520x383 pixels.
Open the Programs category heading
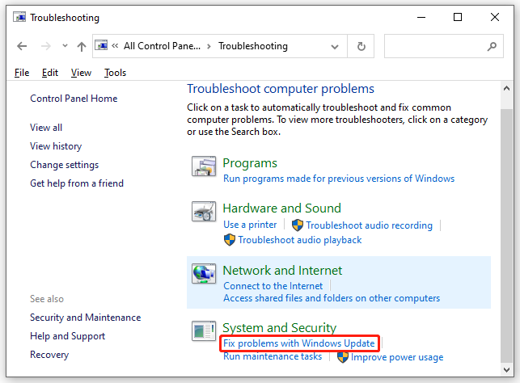click(250, 163)
